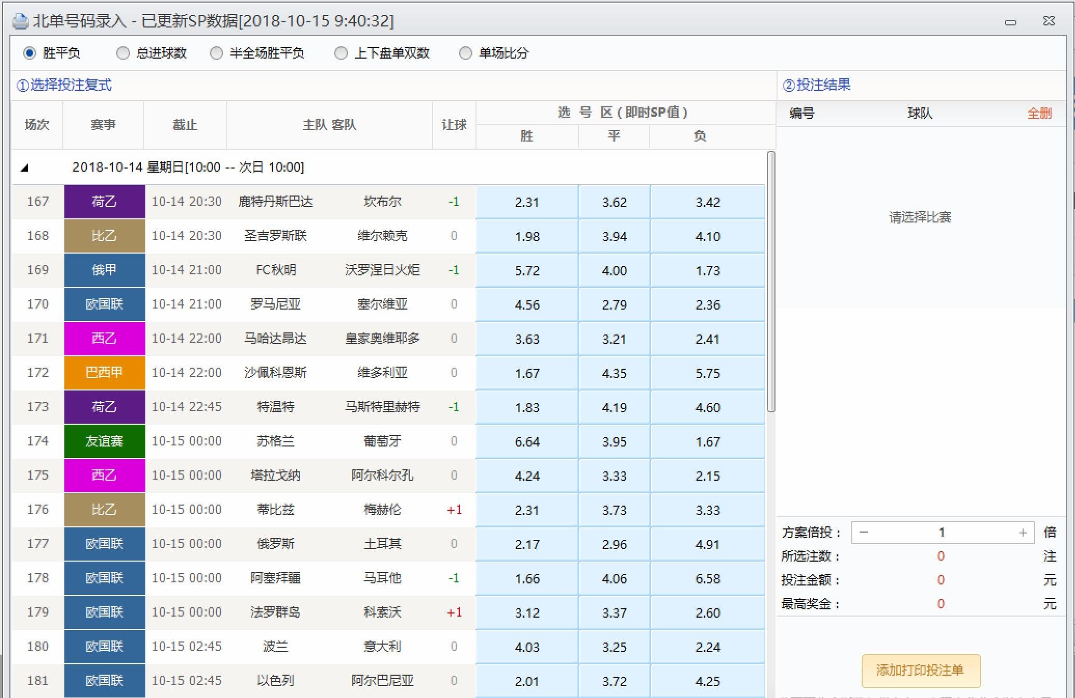Pick 平 odds 3.33 for match 175
The width and height of the screenshot is (1075, 698).
pyautogui.click(x=614, y=476)
